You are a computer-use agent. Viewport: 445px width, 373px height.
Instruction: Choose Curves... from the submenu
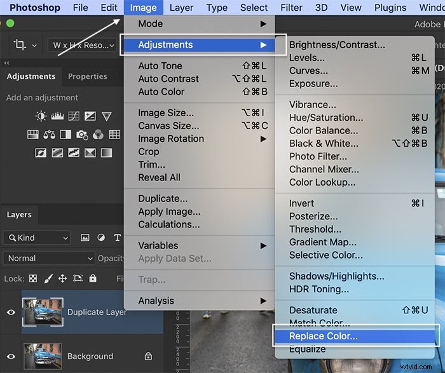(x=355, y=71)
